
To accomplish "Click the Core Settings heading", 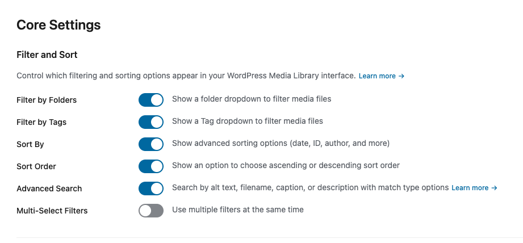I will tap(58, 25).
